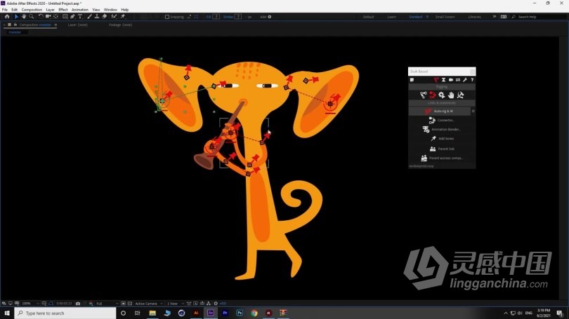569x319 pixels.
Task: Open Duik Rigging panel red icon
Action: pos(436,80)
